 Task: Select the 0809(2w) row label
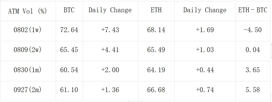click(x=27, y=50)
